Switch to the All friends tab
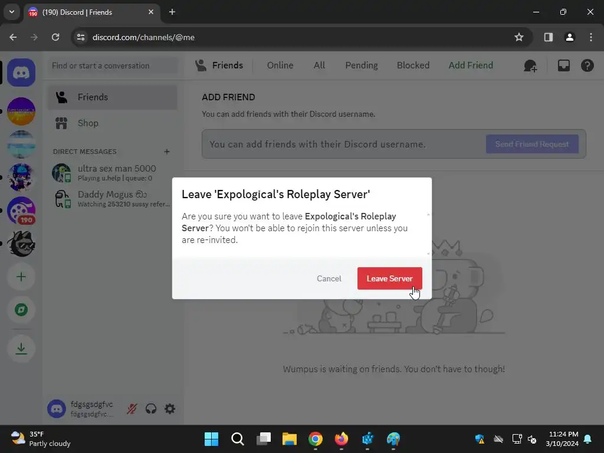Screen dimensions: 604x453 pyautogui.click(x=319, y=65)
